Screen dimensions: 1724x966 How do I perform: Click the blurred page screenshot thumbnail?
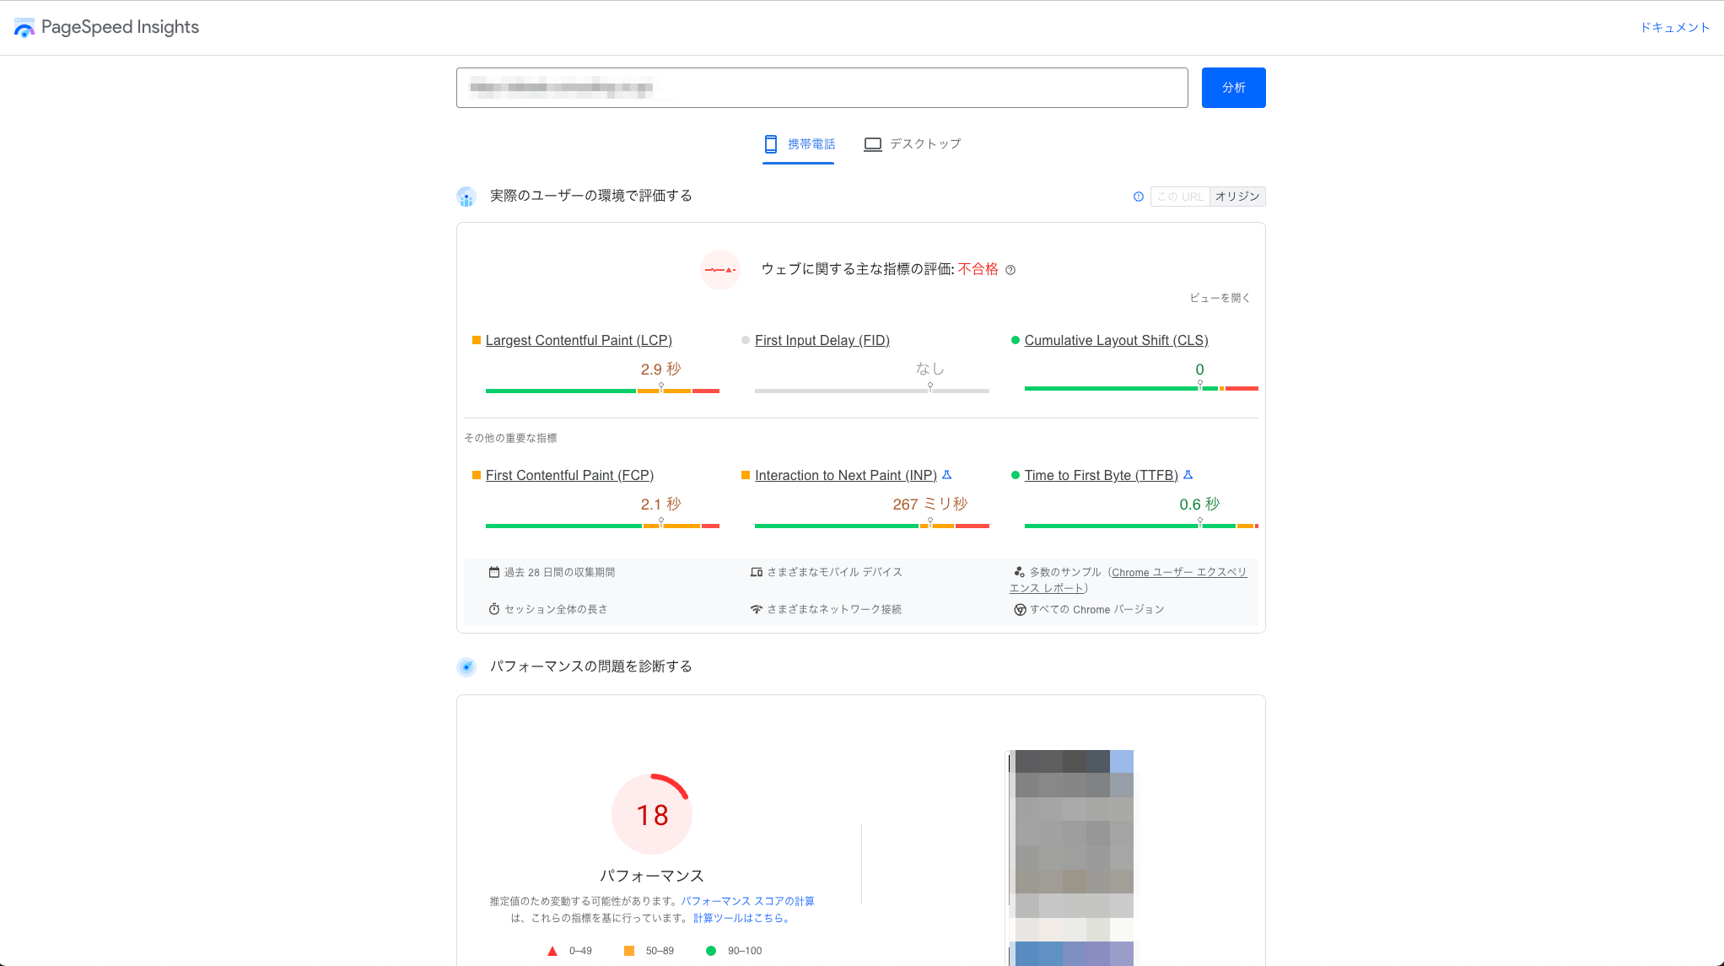coord(1071,857)
